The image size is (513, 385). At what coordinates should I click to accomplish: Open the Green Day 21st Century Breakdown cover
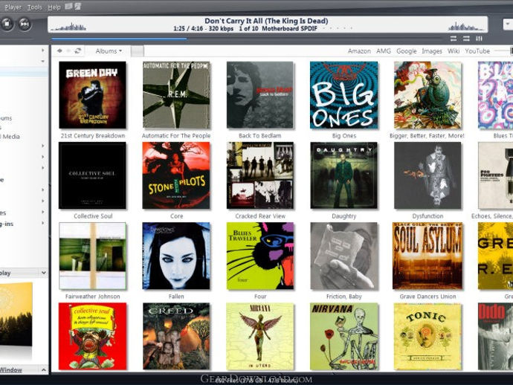92,95
